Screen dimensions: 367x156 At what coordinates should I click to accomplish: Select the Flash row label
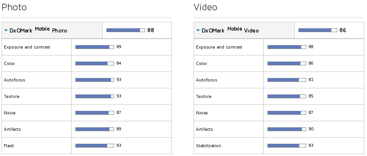[9, 146]
